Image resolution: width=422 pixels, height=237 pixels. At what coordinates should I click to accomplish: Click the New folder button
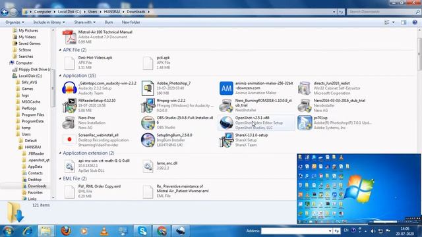131,22
